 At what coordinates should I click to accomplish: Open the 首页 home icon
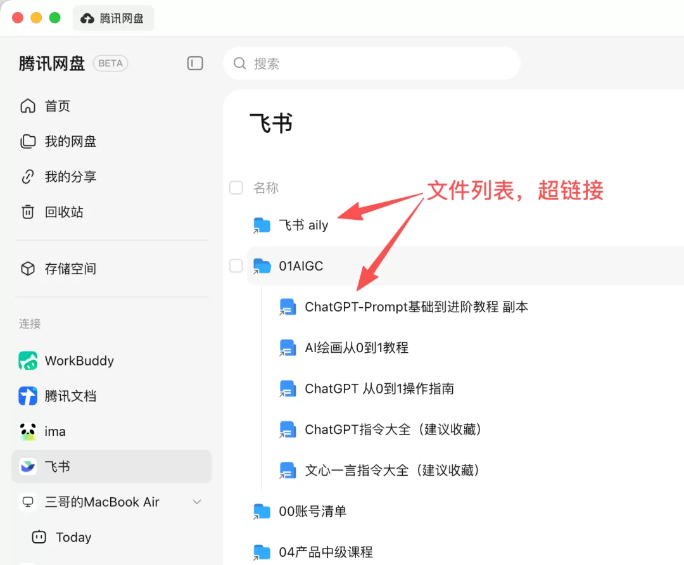[28, 106]
